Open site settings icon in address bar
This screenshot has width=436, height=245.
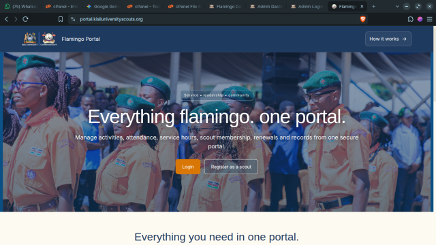tap(73, 19)
